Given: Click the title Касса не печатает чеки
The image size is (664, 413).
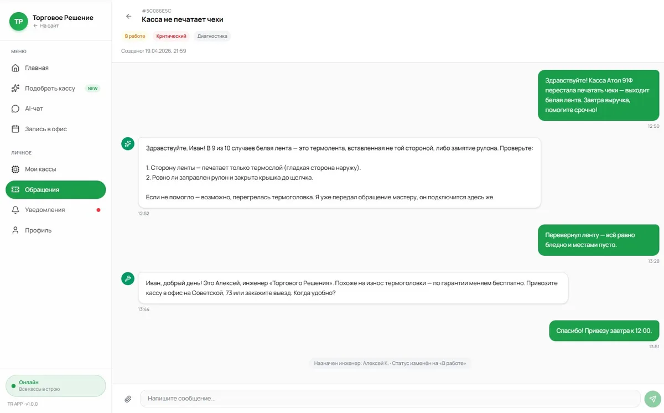Looking at the screenshot, I should 183,19.
